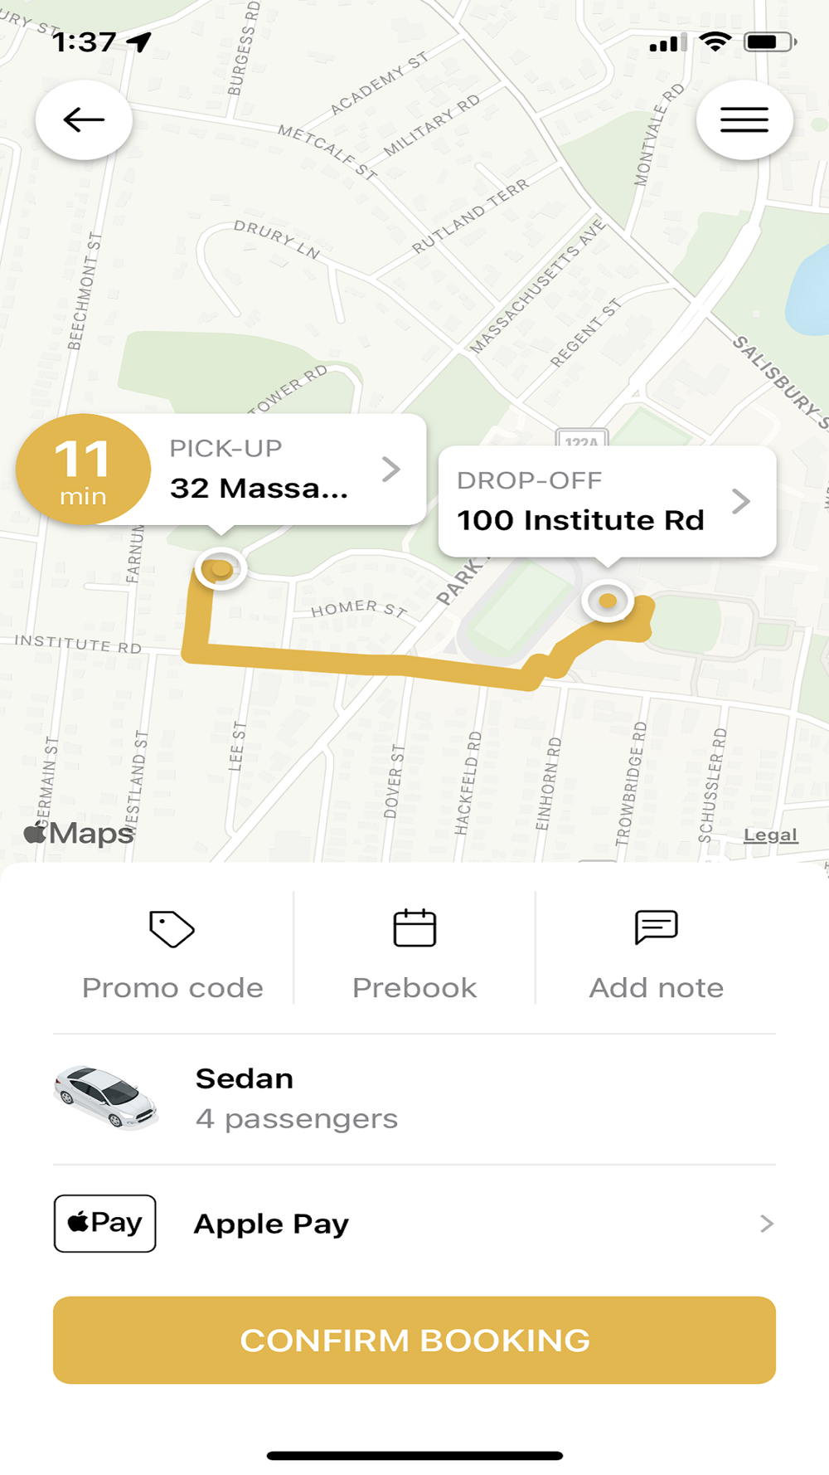Tap the pick-up pin on map
This screenshot has height=1475, width=829.
tap(221, 569)
